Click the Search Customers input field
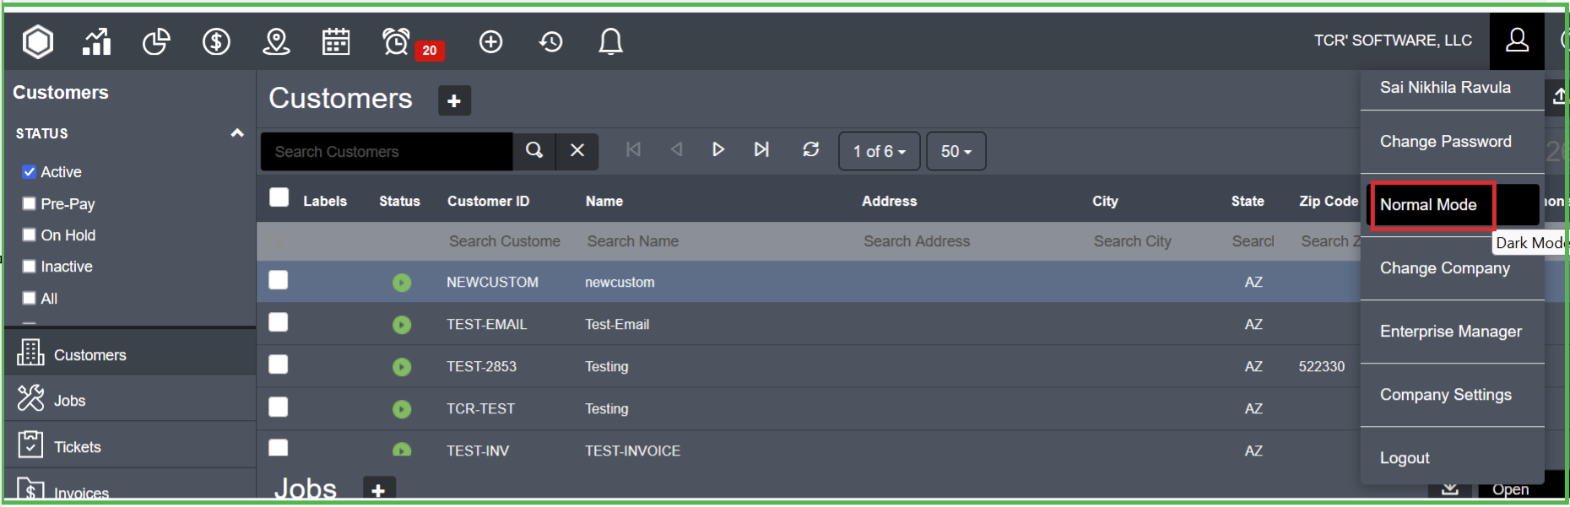Image resolution: width=1570 pixels, height=507 pixels. coord(387,152)
